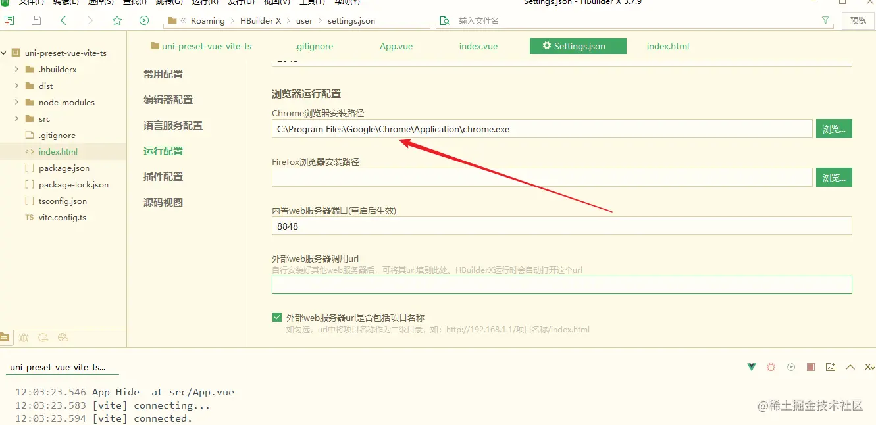This screenshot has width=876, height=425.
Task: Click the uni-preset-vue-vite-ts console tab
Action: 57,368
